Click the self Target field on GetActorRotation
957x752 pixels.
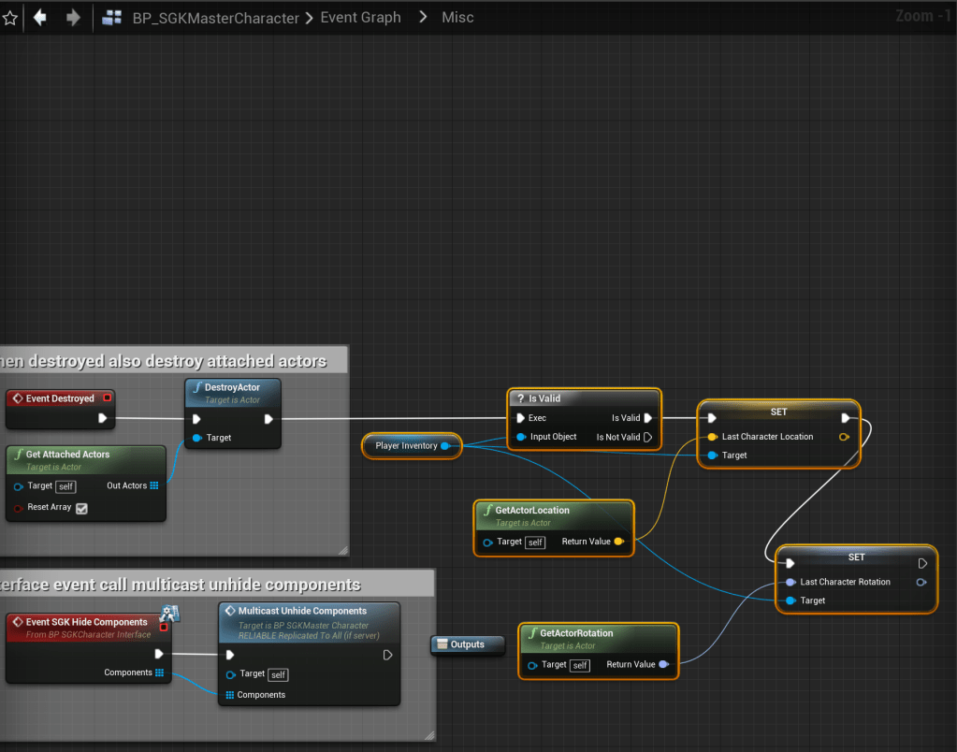tap(580, 665)
